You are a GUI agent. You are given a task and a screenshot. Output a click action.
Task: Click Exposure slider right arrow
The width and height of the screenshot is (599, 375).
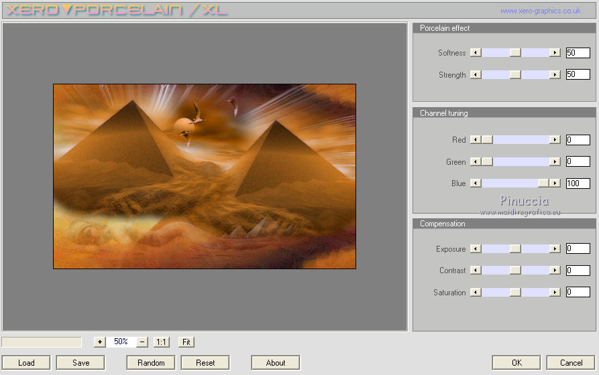(x=555, y=248)
